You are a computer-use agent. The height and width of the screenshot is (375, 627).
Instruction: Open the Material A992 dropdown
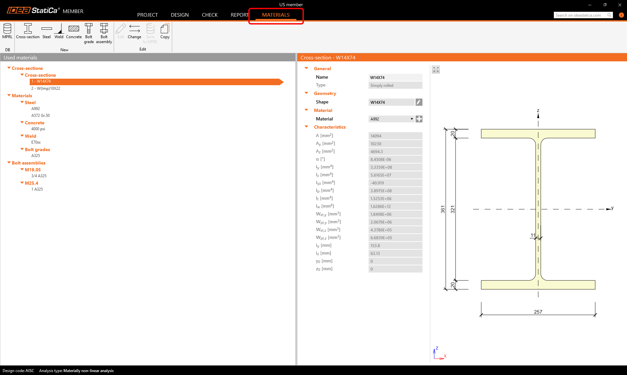pyautogui.click(x=412, y=119)
